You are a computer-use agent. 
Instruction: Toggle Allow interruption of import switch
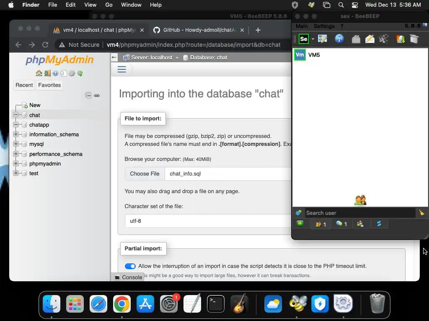click(130, 266)
